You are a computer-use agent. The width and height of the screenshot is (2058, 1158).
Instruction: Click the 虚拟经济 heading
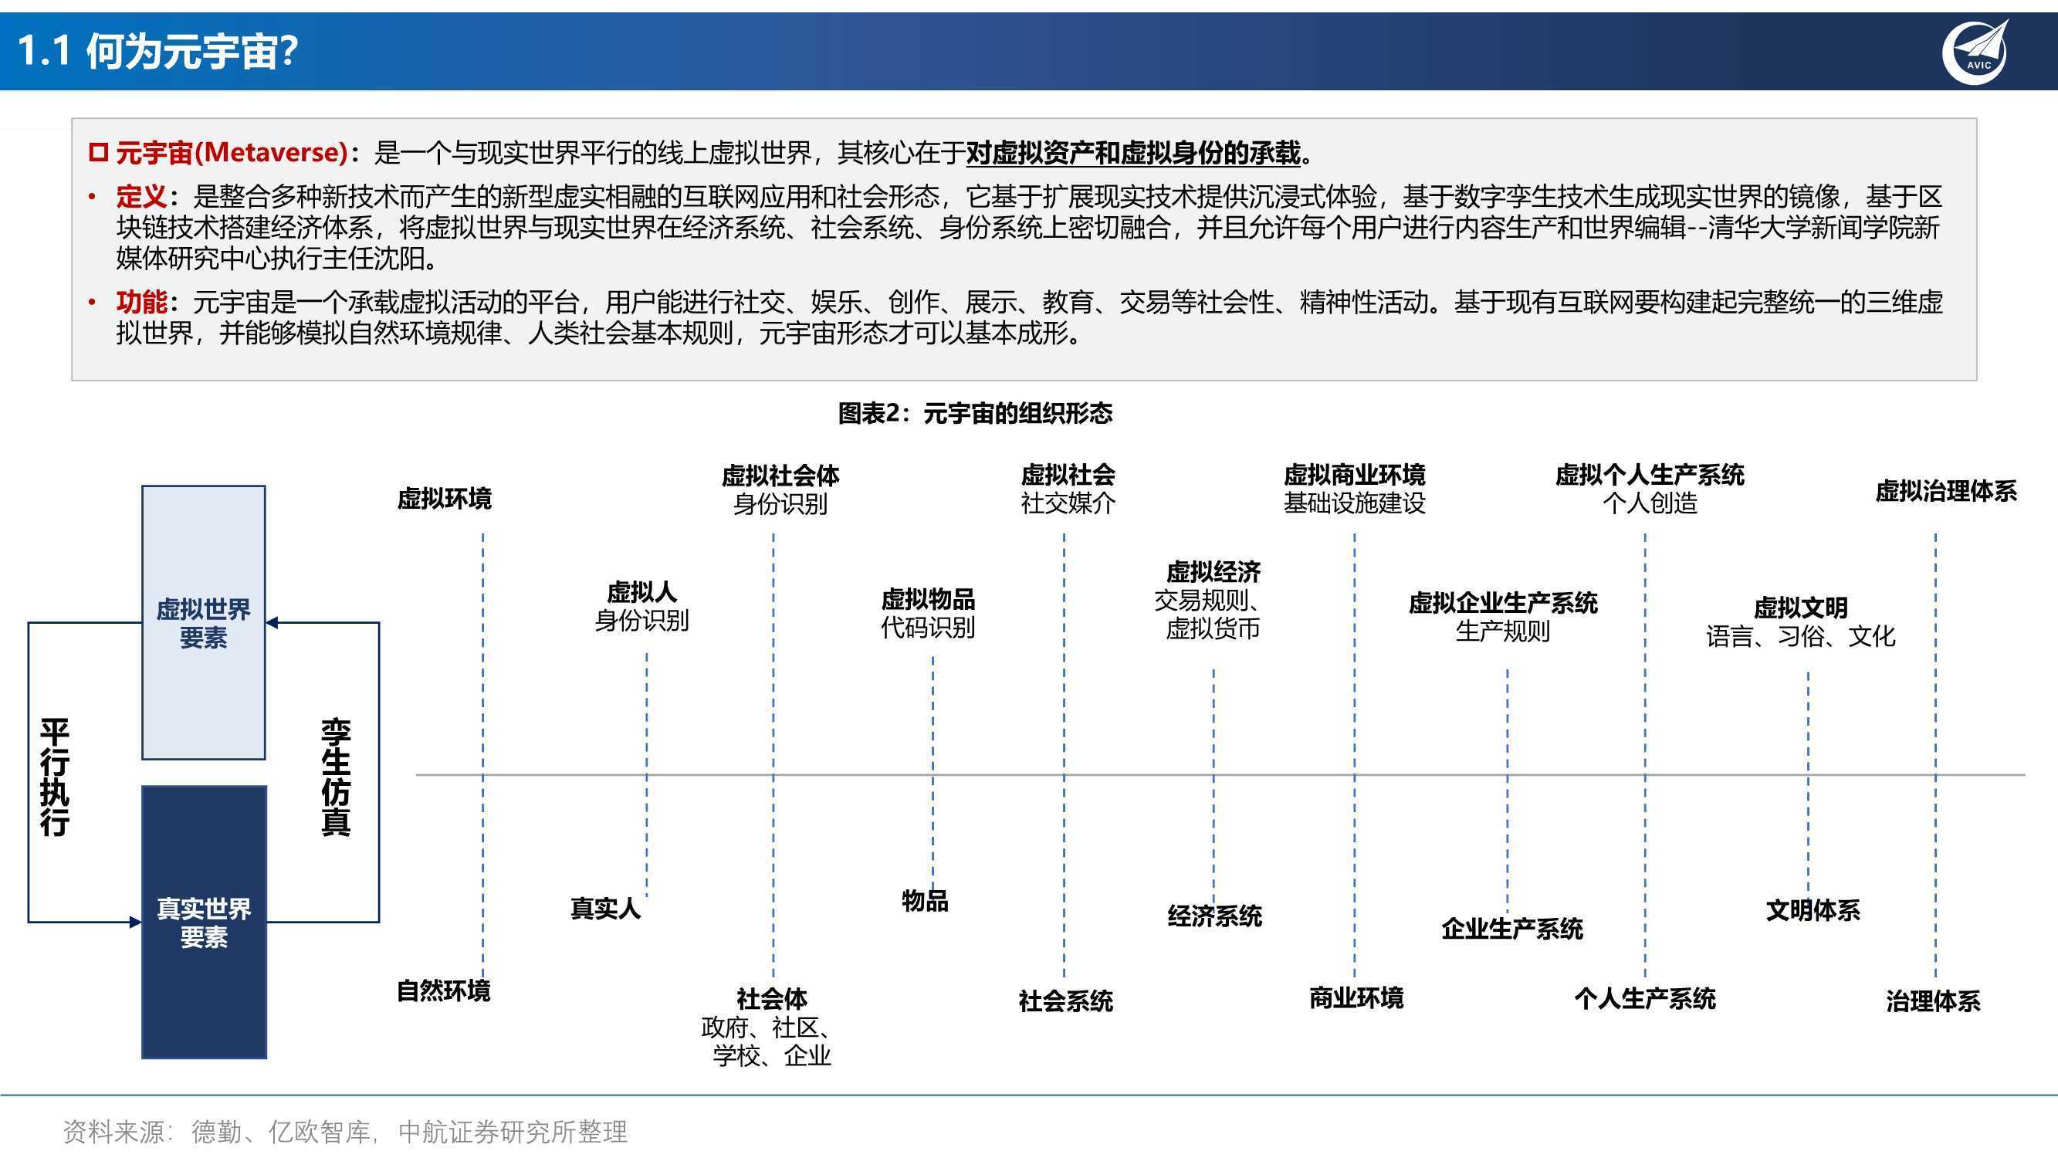1213,572
